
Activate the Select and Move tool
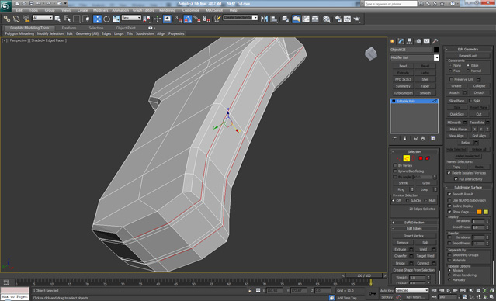[x=98, y=19]
